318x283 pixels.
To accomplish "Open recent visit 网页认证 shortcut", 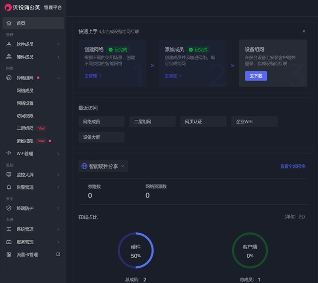I will 203,121.
